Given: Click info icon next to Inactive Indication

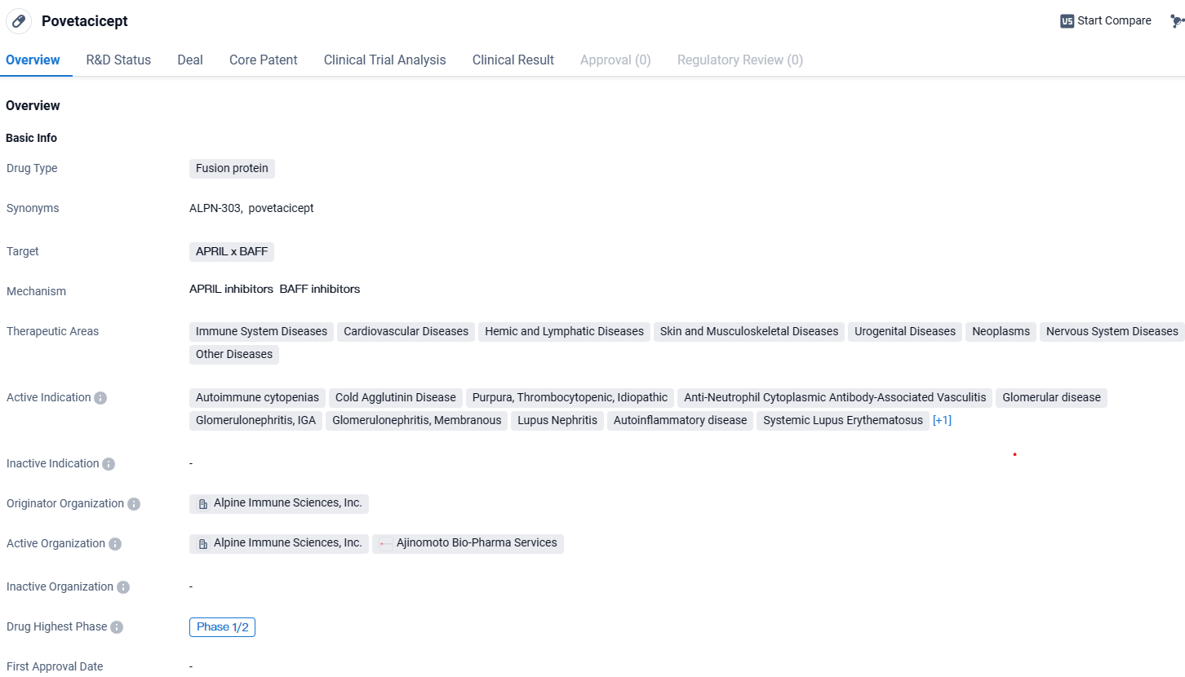Looking at the screenshot, I should 109,464.
